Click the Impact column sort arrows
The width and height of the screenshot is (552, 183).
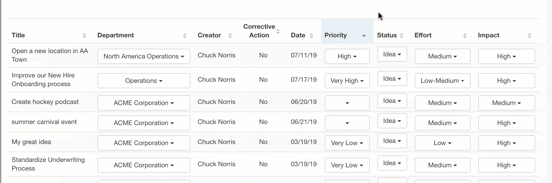point(529,36)
